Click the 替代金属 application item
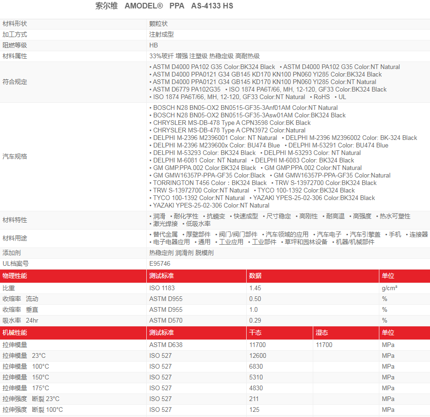 coord(166,235)
